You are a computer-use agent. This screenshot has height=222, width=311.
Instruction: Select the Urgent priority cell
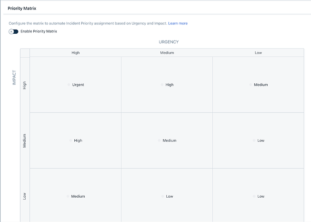(x=76, y=85)
